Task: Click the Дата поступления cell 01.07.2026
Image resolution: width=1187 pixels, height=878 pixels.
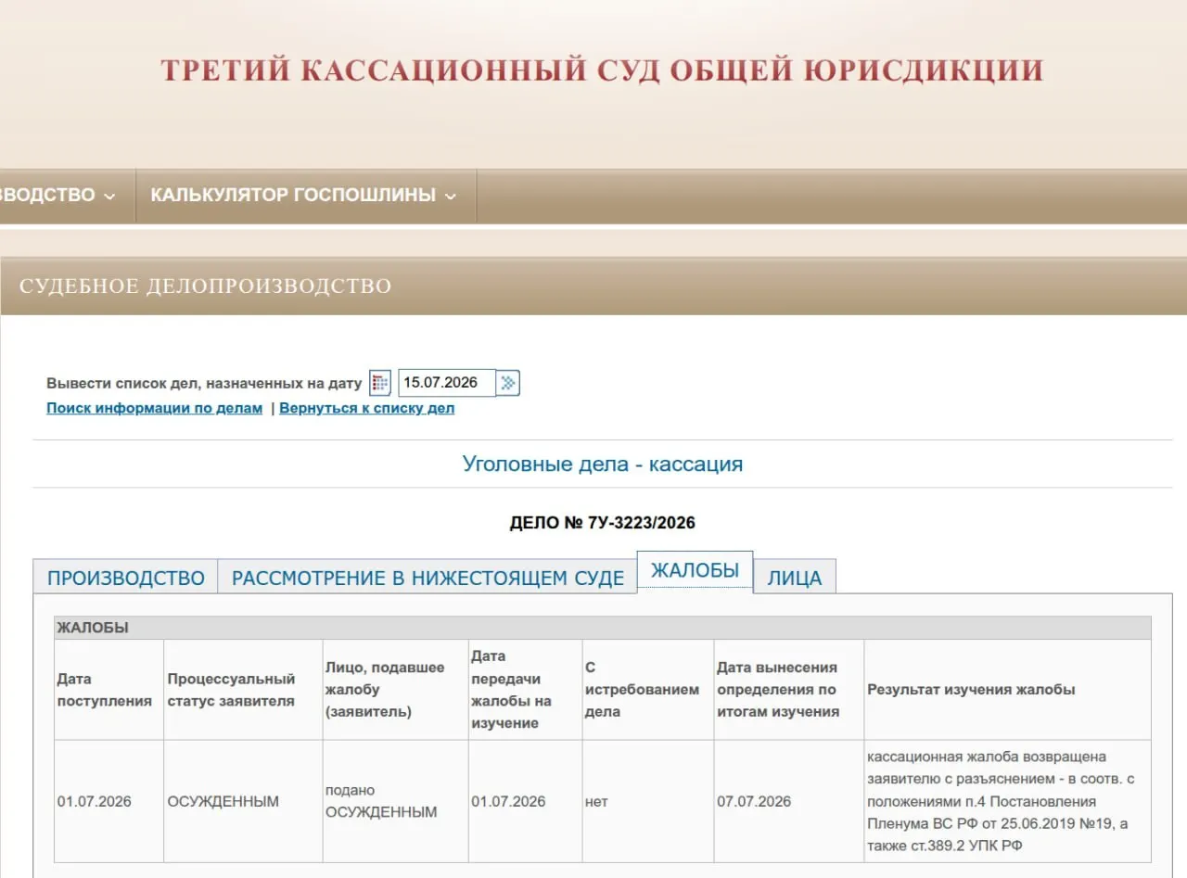Action: coord(108,801)
